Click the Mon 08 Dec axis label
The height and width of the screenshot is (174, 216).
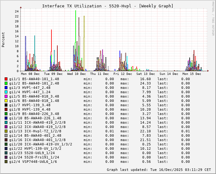pos(30,74)
